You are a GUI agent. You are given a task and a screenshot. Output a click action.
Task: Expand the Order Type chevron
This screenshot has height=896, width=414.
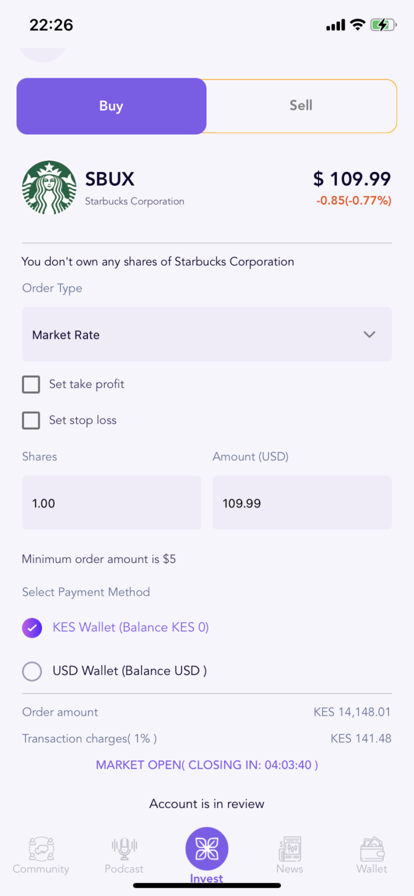(x=369, y=334)
